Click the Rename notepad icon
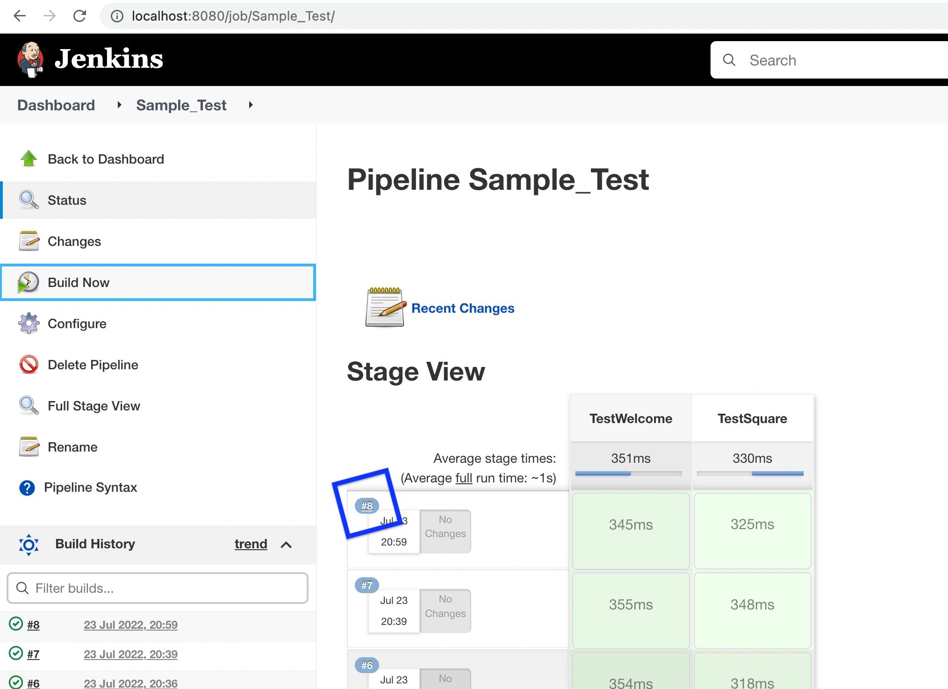Screen dimensions: 948x689 [x=29, y=446]
